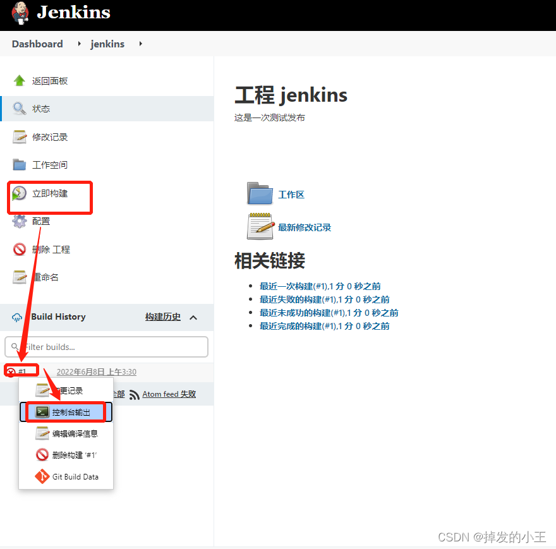The image size is (556, 549).
Task: Click 立即构建 clock icon
Action: tap(19, 193)
